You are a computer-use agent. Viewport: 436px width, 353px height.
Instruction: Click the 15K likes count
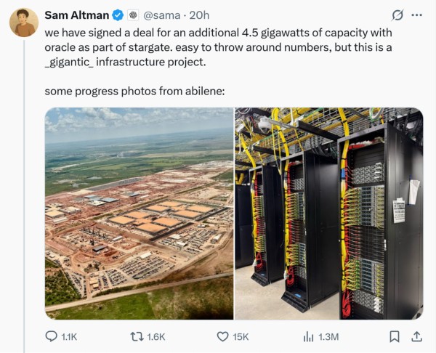pos(241,336)
